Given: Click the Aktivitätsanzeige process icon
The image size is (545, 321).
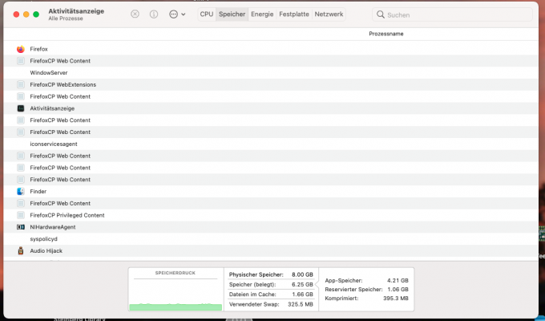Looking at the screenshot, I should 21,108.
